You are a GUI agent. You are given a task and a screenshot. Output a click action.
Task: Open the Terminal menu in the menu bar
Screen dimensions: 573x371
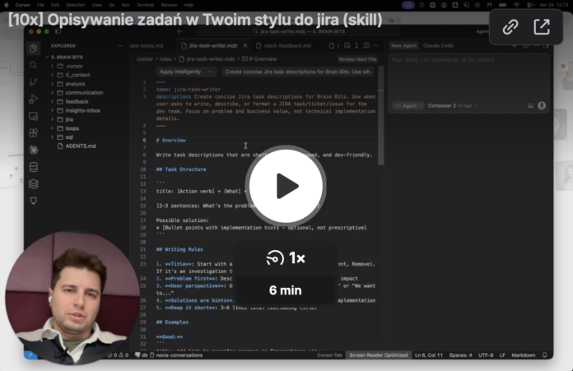coord(145,5)
